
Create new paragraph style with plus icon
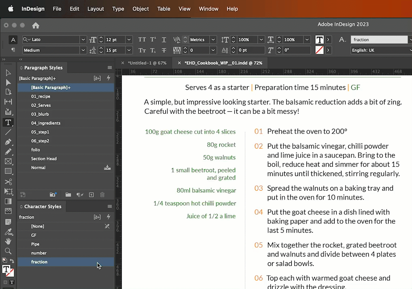click(x=91, y=195)
